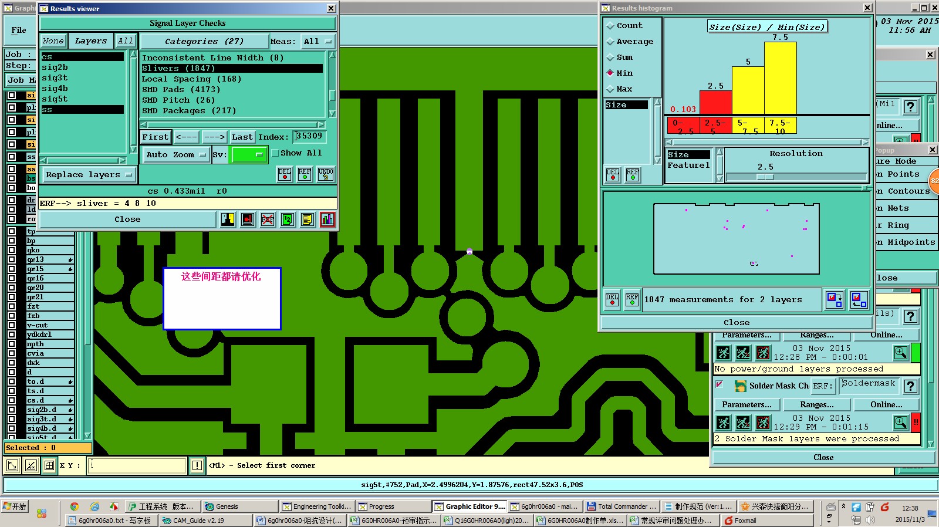The height and width of the screenshot is (527, 939).
Task: Open File menu in Graphic Editor
Action: (x=19, y=31)
